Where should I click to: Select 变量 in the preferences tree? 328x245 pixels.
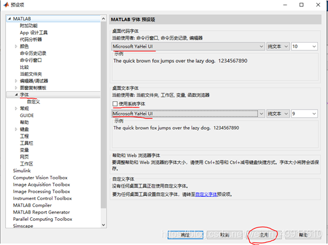[x=24, y=150]
